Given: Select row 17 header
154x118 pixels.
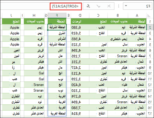Looking at the screenshot, I should tap(150, 114).
